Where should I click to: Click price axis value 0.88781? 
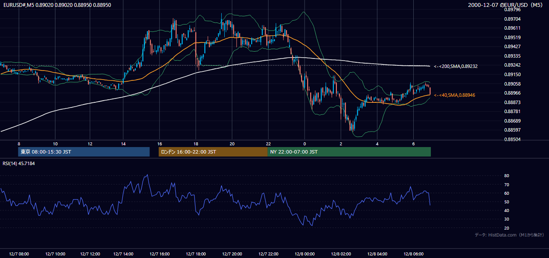coord(512,111)
